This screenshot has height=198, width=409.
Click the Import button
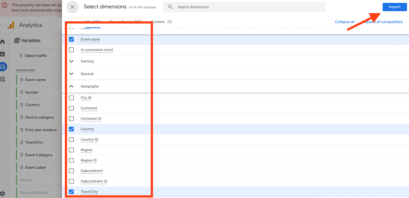point(394,7)
